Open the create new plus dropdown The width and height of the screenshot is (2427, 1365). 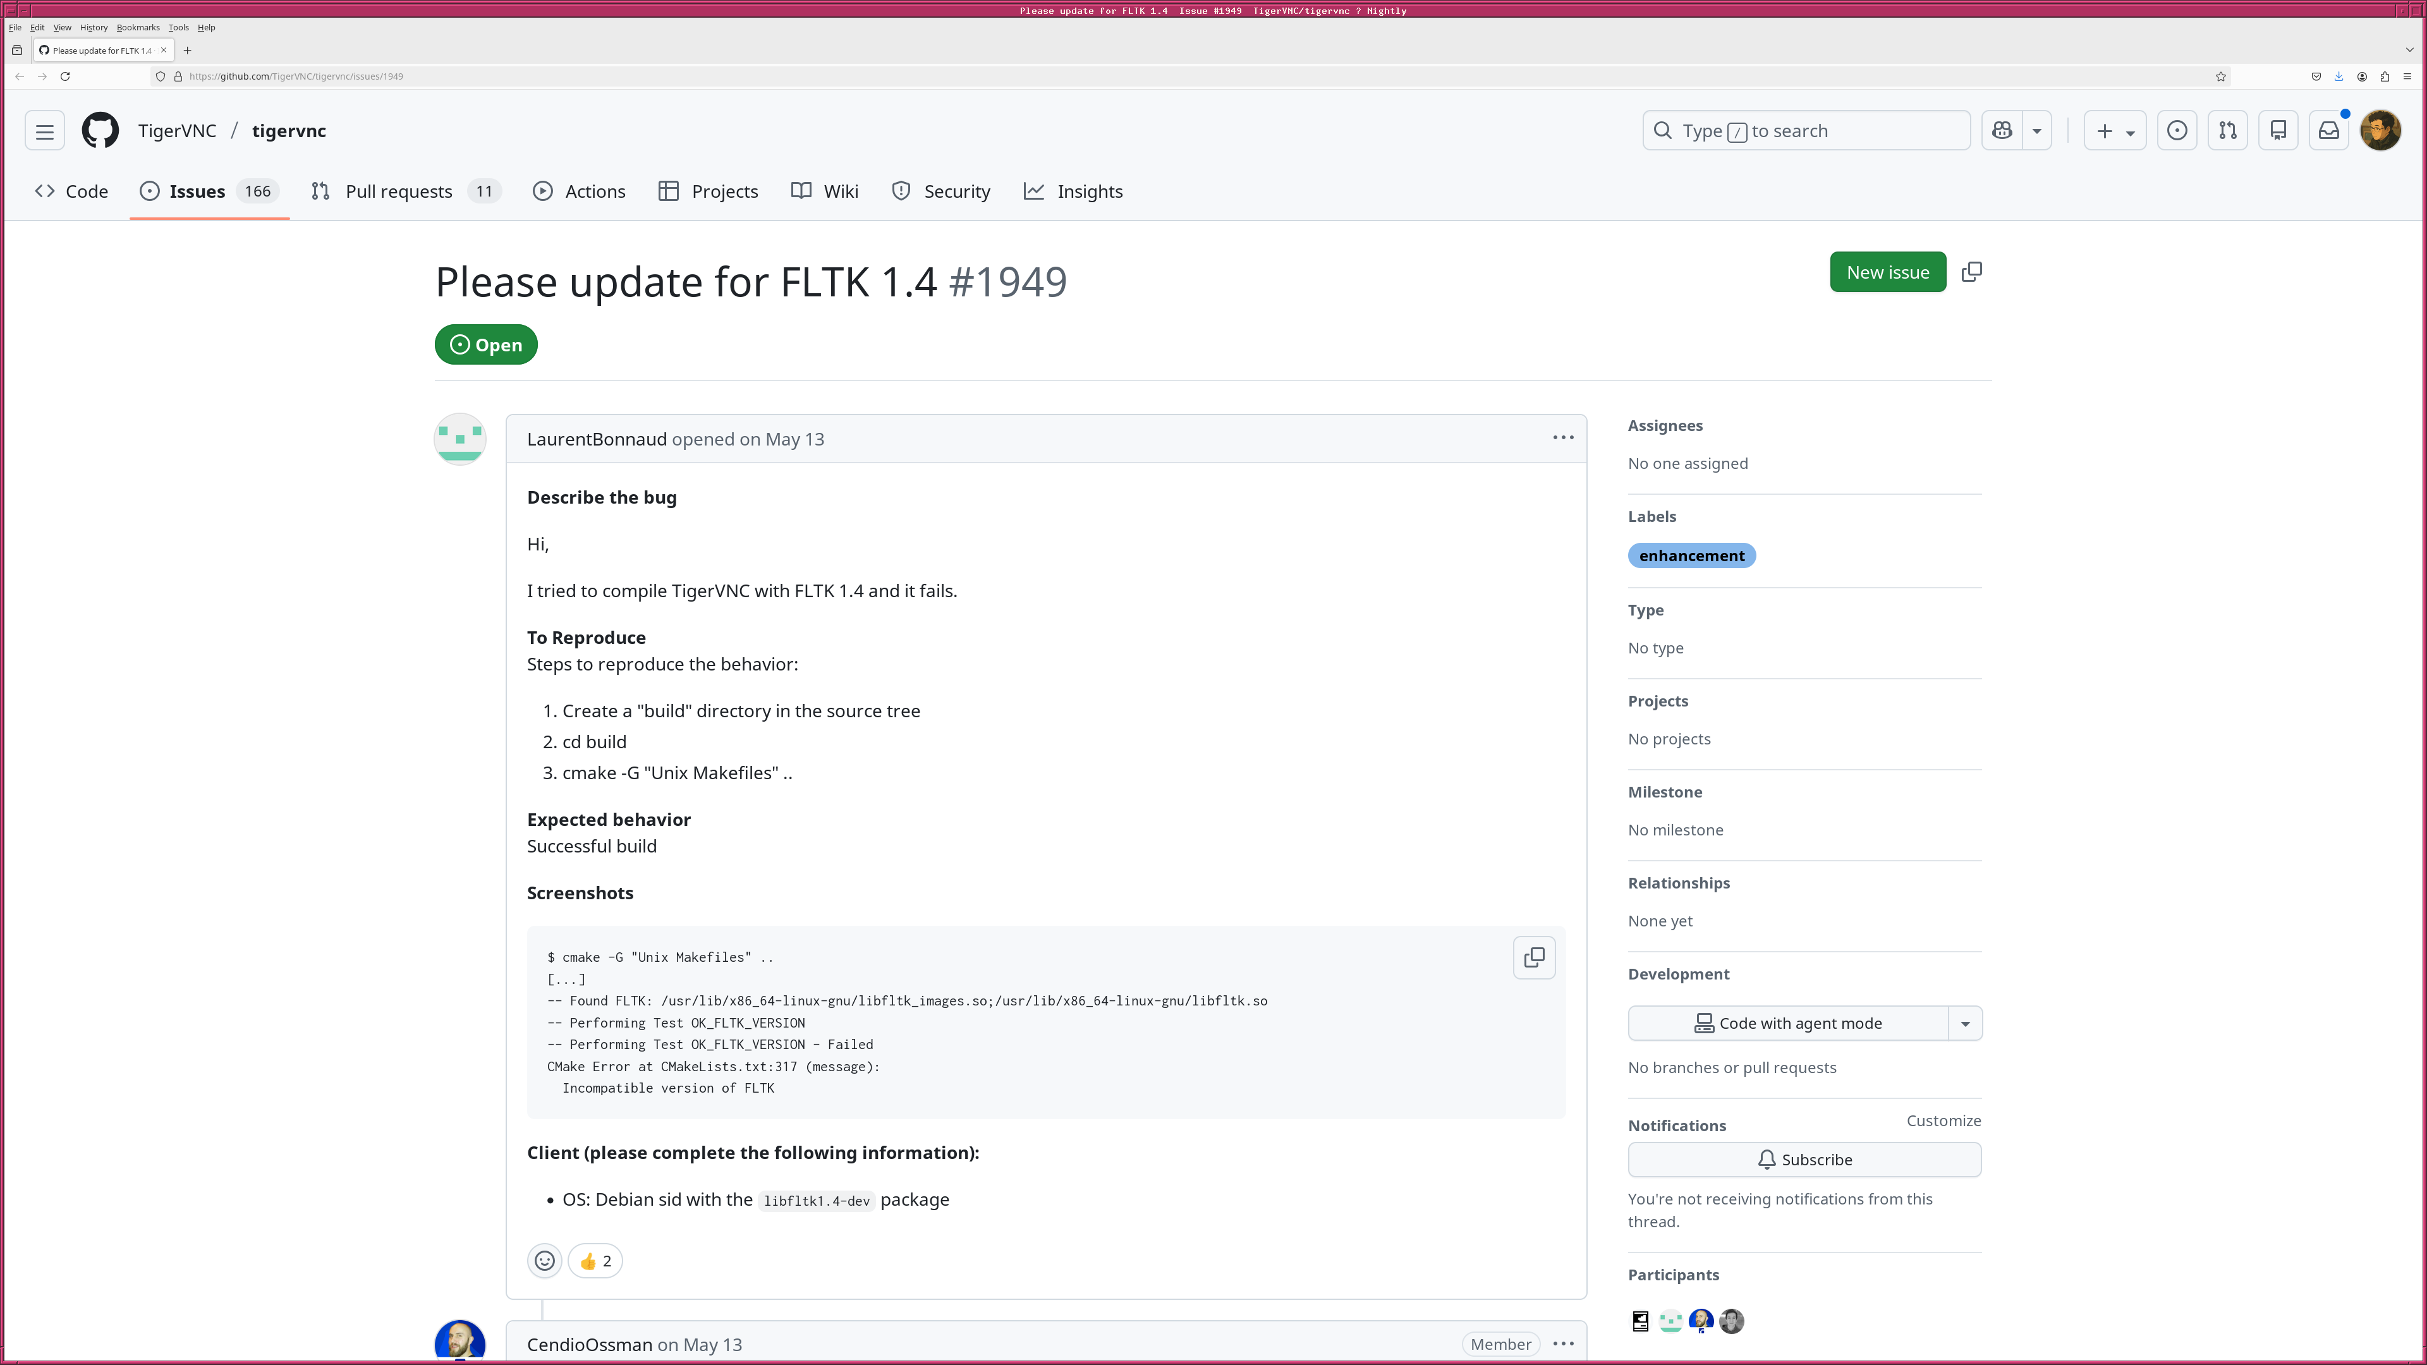[x=2114, y=131]
